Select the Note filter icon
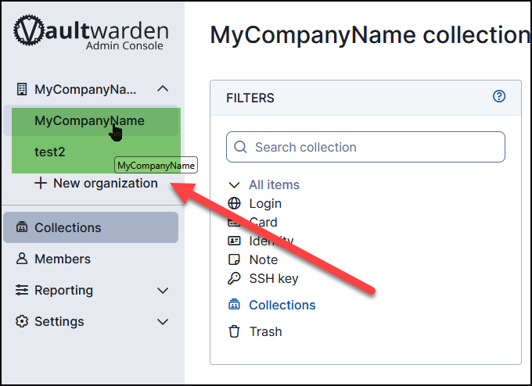Image resolution: width=532 pixels, height=386 pixels. point(234,259)
